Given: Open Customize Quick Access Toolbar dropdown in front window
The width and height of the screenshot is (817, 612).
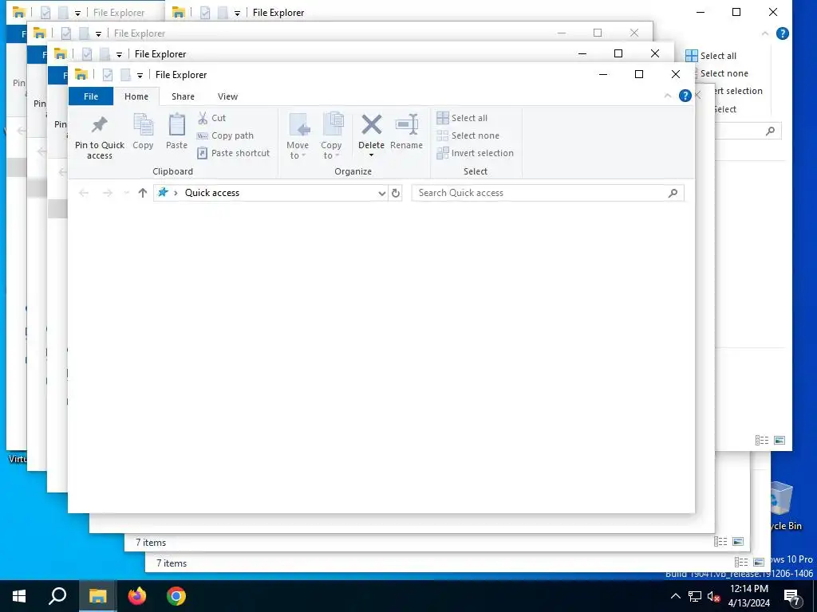Looking at the screenshot, I should (140, 76).
